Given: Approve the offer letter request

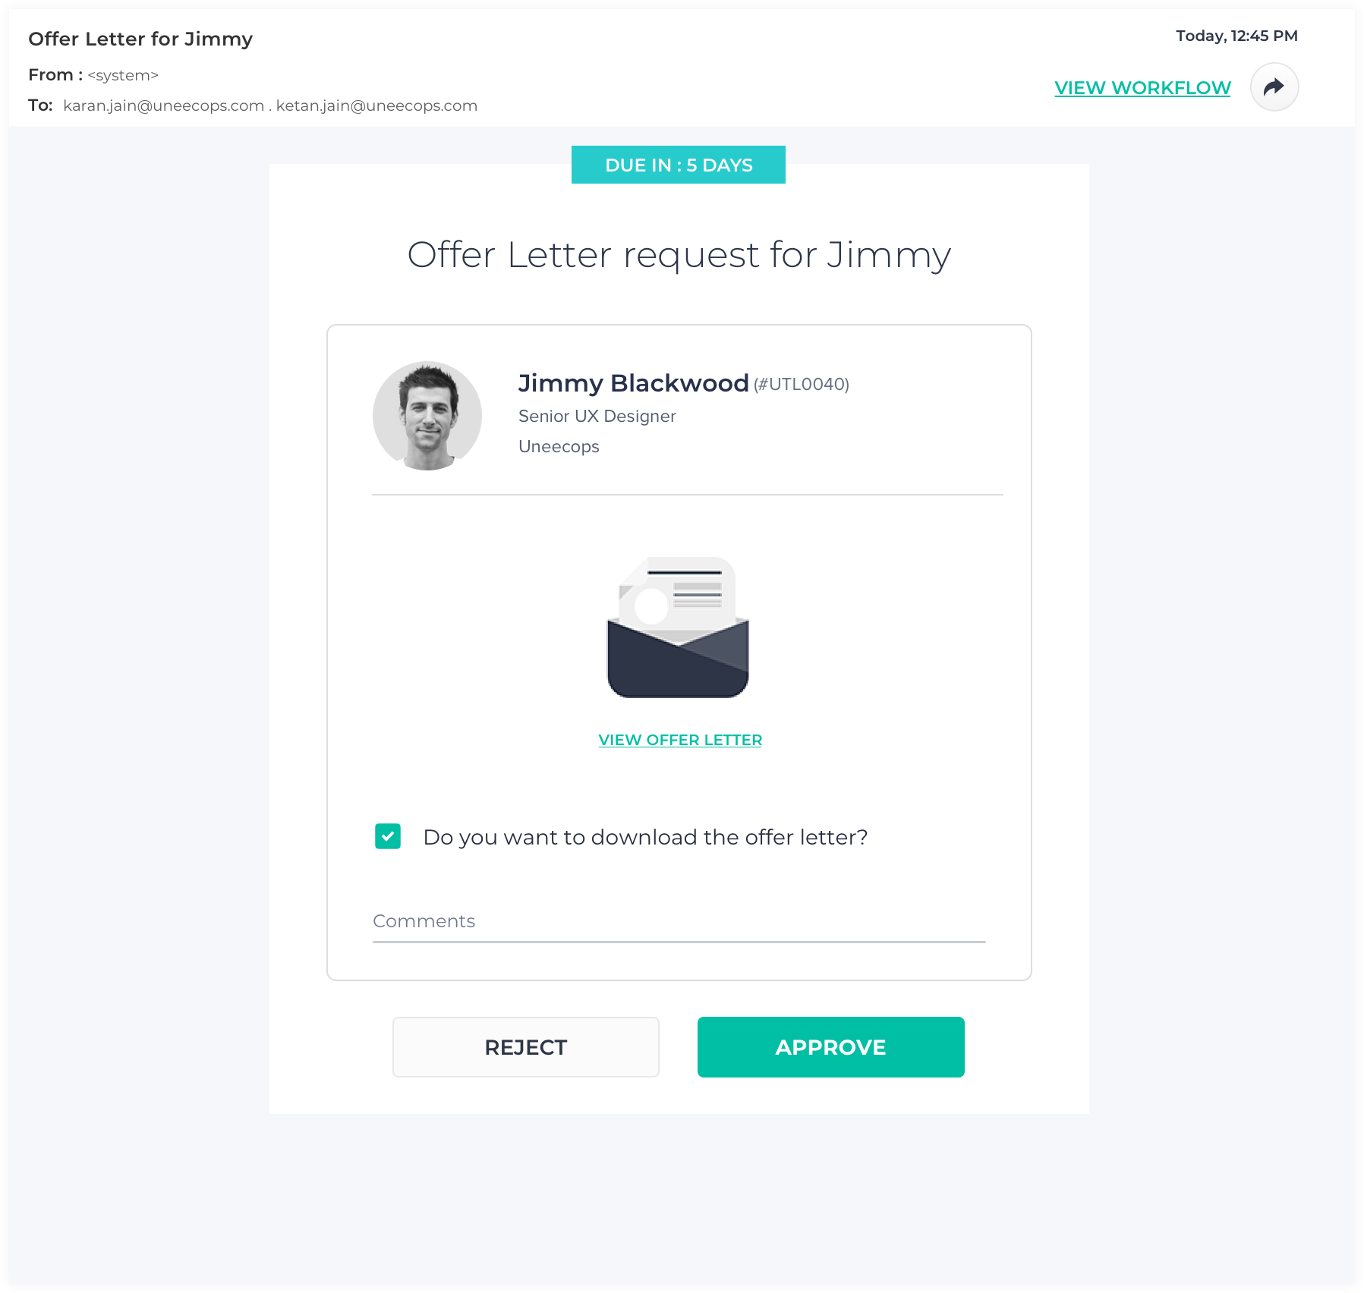Looking at the screenshot, I should pyautogui.click(x=830, y=1046).
